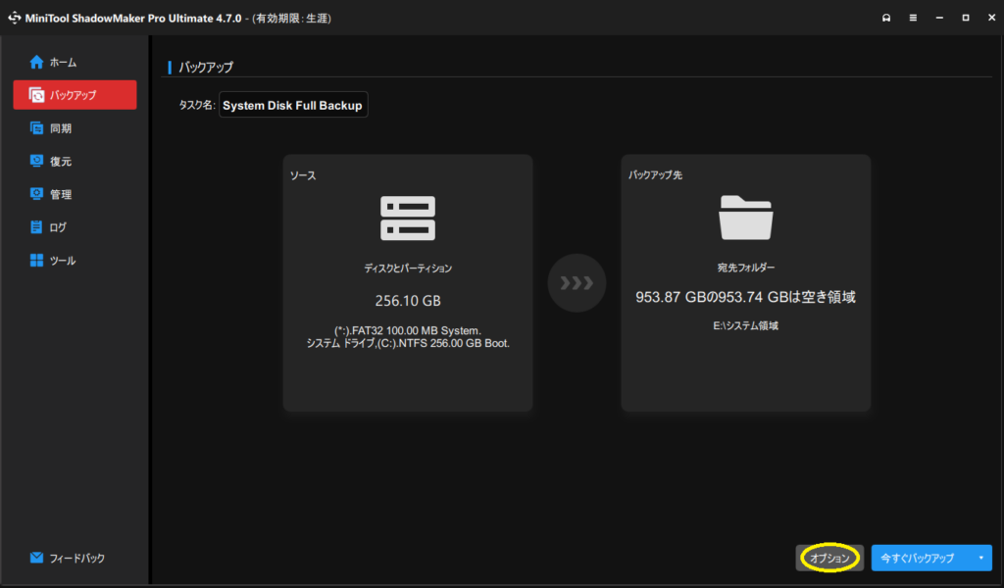Click the task name field System Disk Full Backup

(293, 105)
